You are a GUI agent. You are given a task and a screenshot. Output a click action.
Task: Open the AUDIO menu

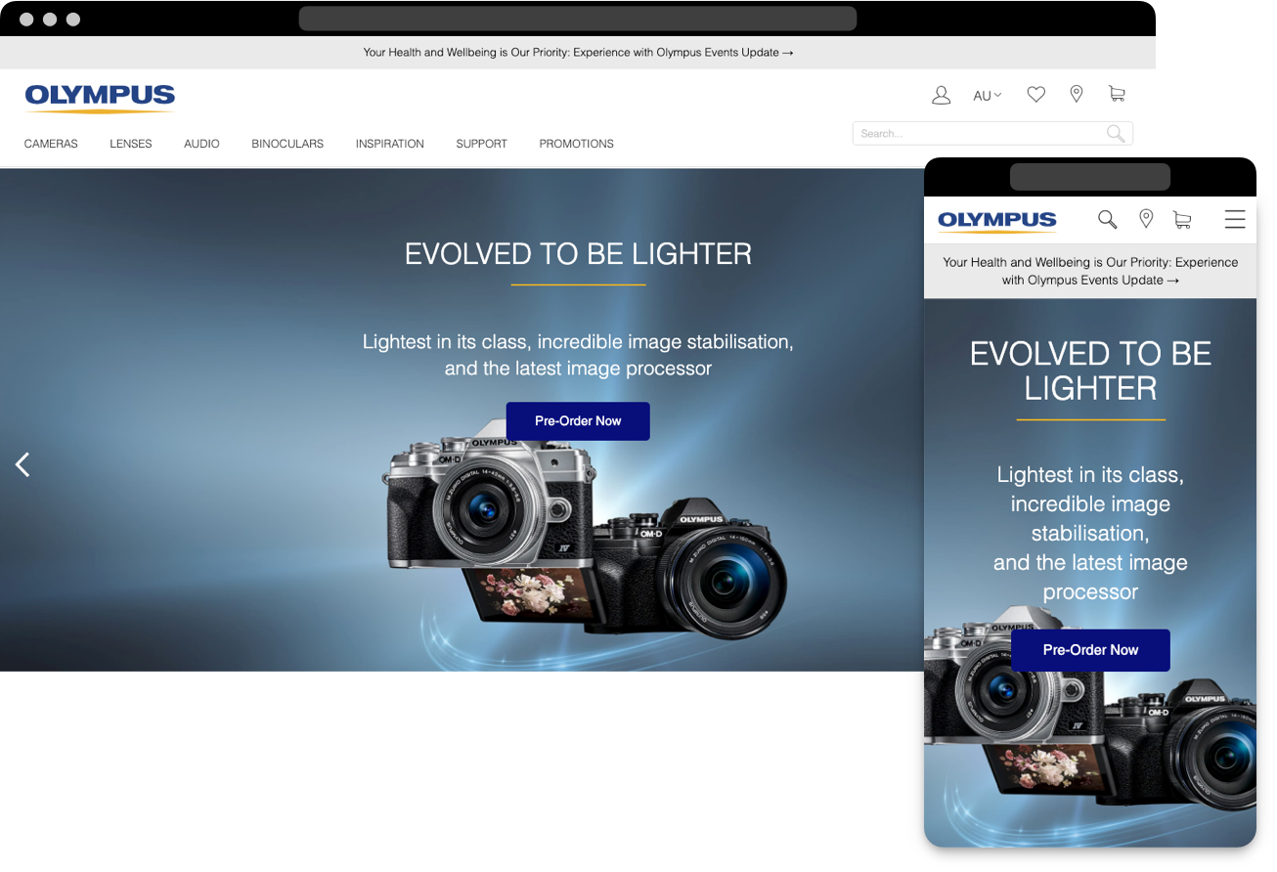[x=201, y=144]
